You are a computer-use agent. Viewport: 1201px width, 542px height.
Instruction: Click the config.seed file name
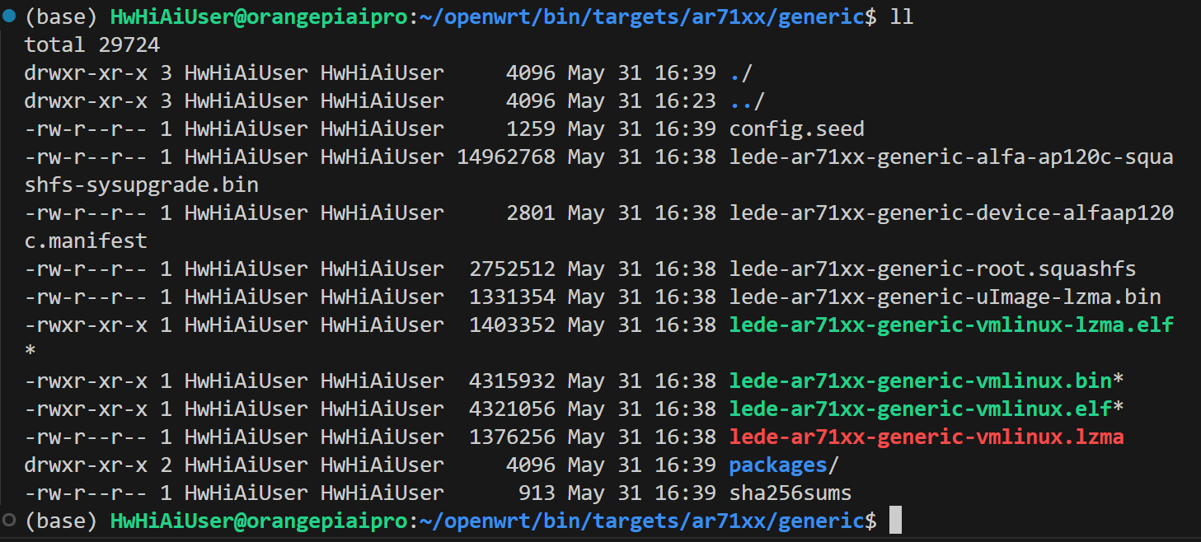point(796,129)
